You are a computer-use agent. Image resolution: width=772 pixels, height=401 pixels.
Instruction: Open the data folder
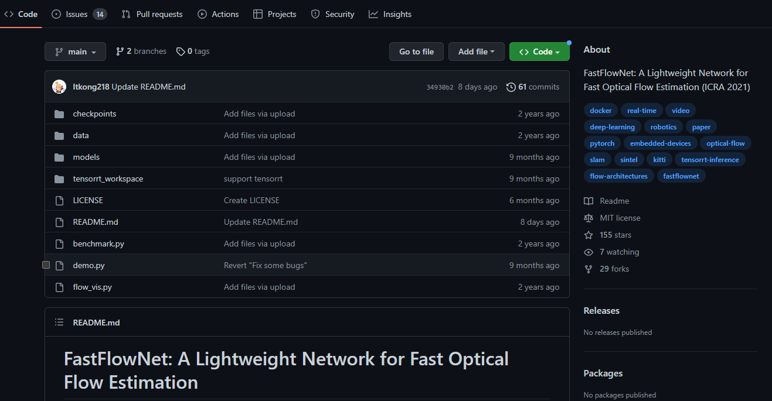coord(81,135)
